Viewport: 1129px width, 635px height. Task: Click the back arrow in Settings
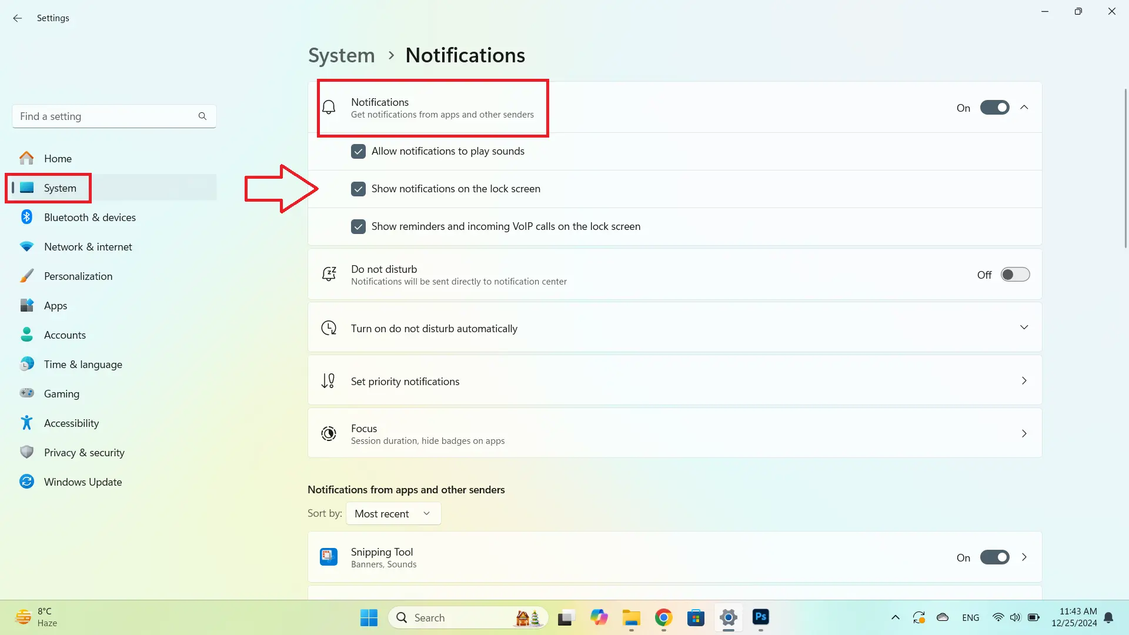17,18
